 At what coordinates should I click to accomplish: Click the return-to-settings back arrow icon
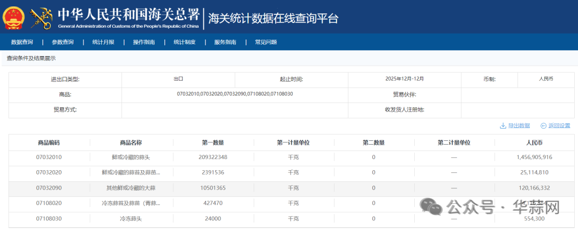pos(543,126)
